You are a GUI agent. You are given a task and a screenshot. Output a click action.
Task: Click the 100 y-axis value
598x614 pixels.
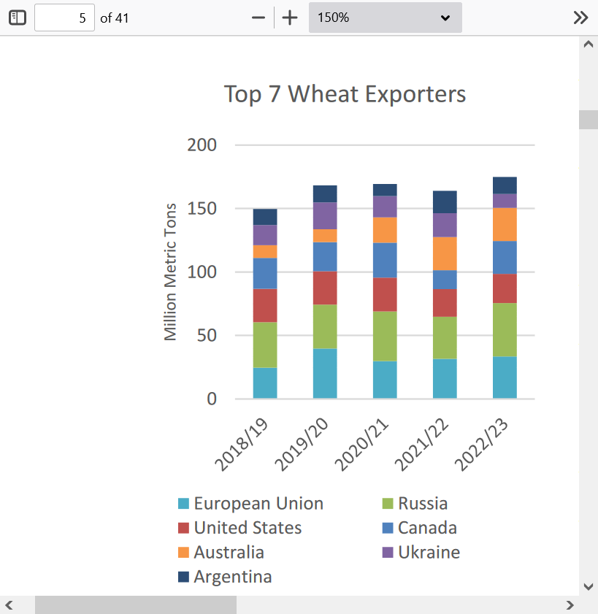click(202, 272)
